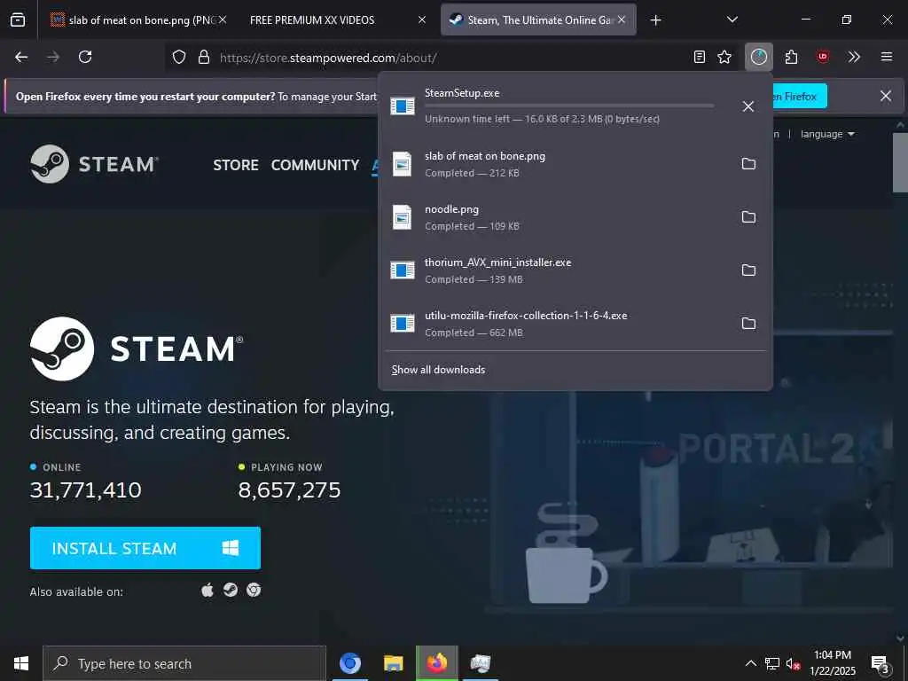
Task: Click the page vertical scrollbar thumb
Action: pyautogui.click(x=900, y=162)
